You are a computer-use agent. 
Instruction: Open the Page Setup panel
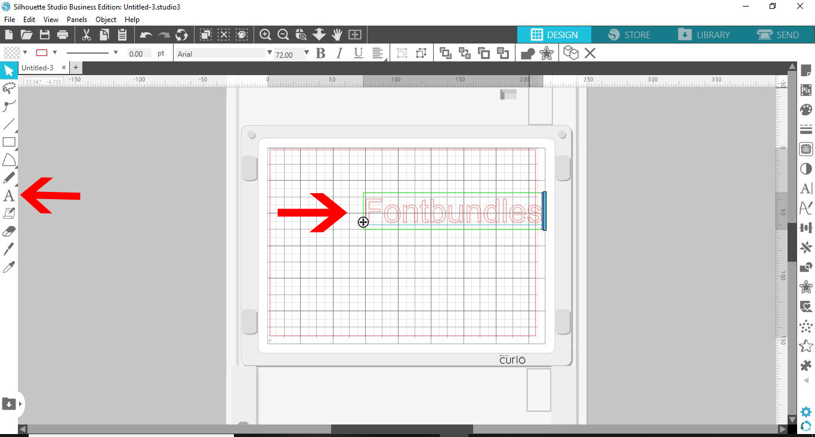coord(806,70)
